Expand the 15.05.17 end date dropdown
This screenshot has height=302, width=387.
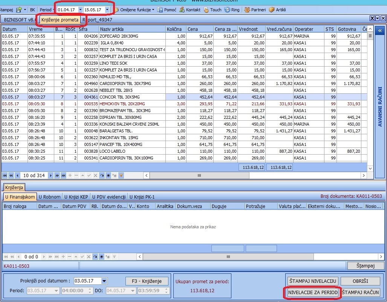coord(107,10)
